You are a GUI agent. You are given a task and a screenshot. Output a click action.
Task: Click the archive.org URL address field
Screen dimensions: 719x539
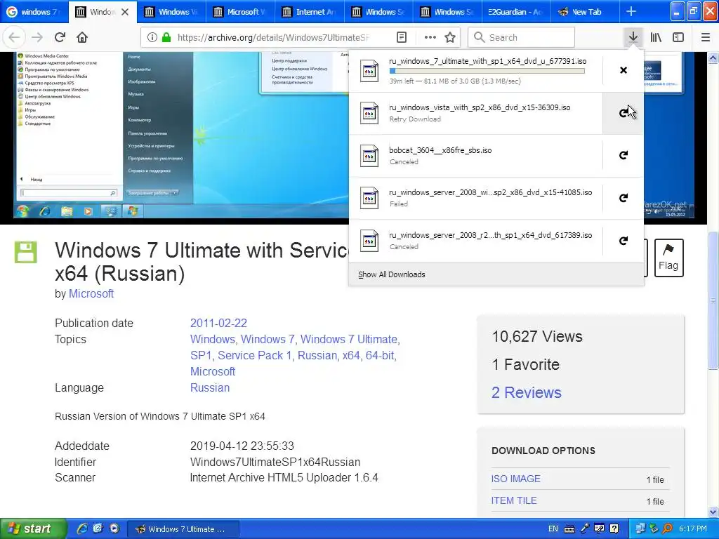273,37
